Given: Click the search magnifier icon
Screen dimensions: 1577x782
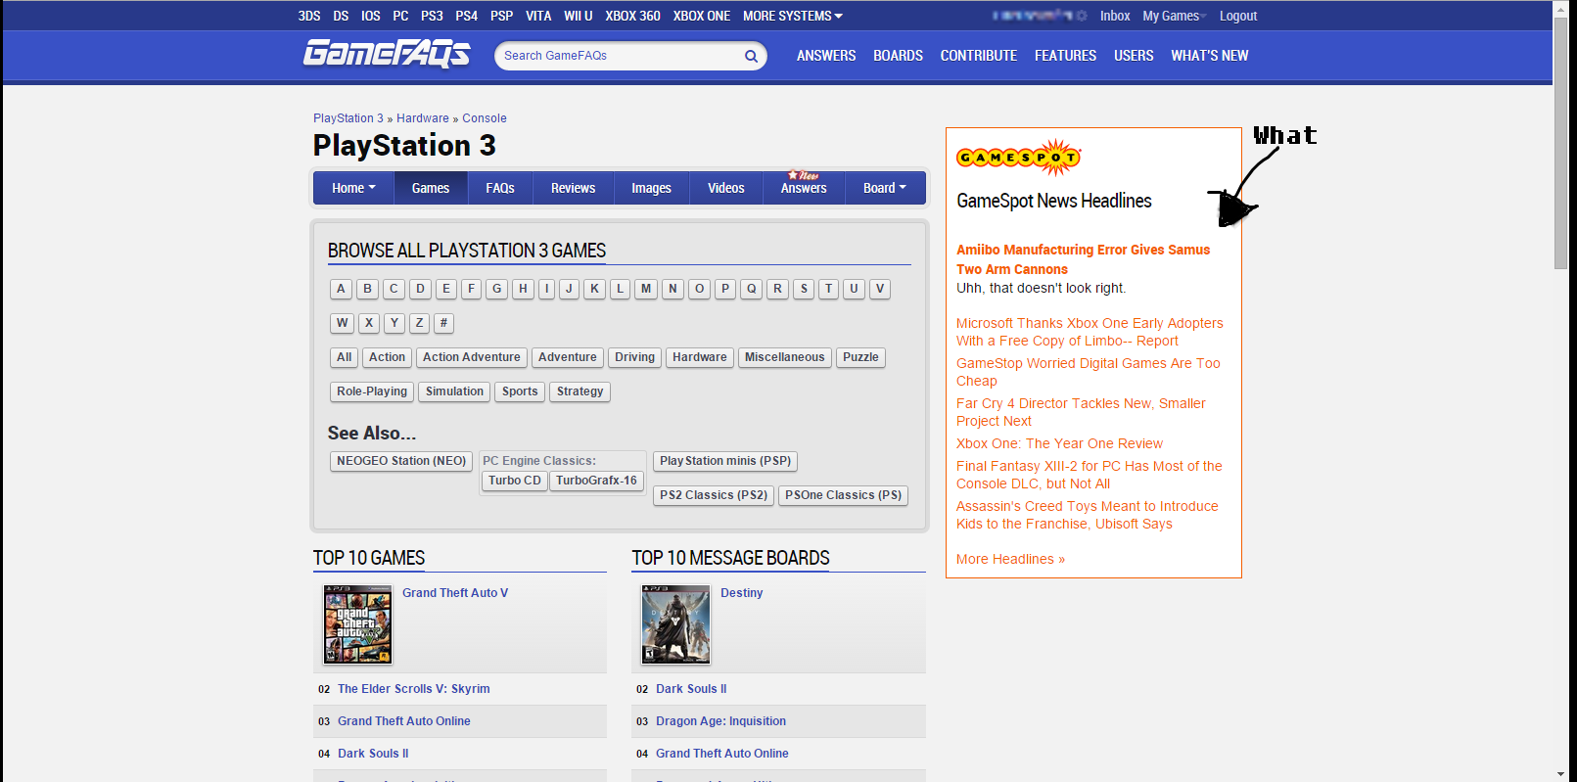Looking at the screenshot, I should point(751,56).
